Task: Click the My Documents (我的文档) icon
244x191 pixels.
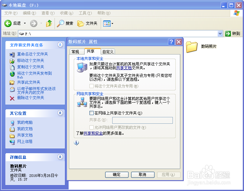Action: (x=12, y=129)
